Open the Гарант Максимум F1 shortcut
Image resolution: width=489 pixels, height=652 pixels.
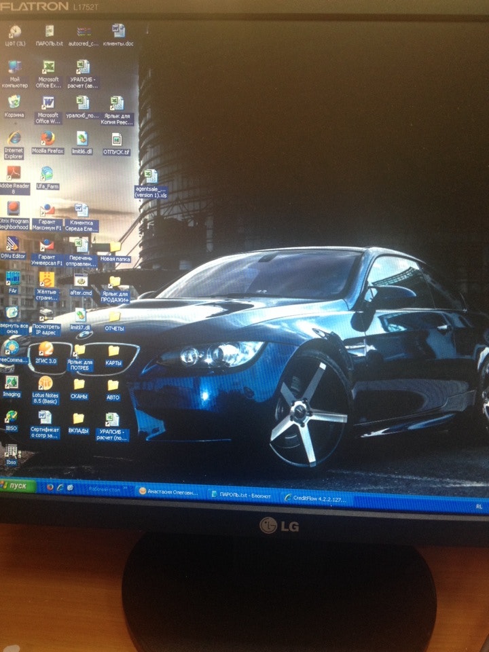tap(47, 217)
